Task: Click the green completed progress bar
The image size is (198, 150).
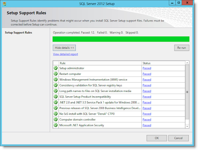Action: pyautogui.click(x=121, y=39)
